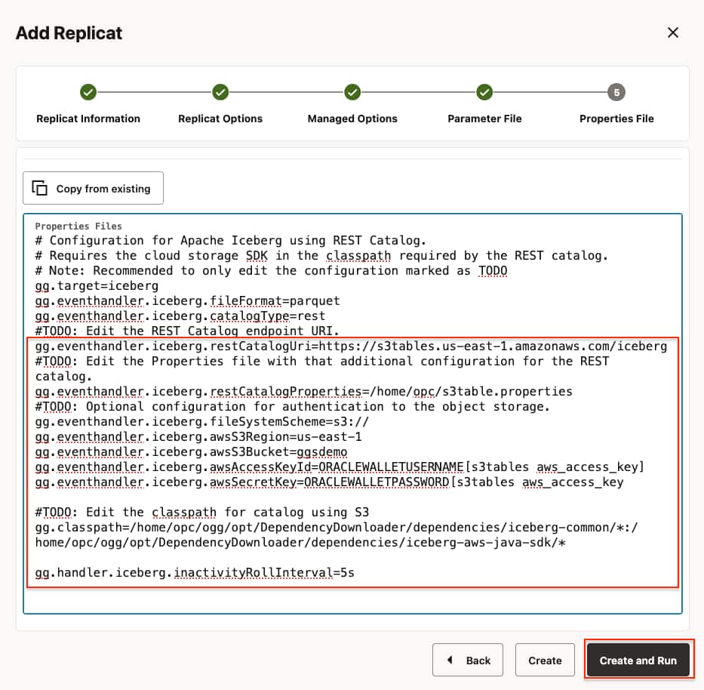Screen dimensions: 704x690
Task: Click the empty area of the Properties Files editor
Action: point(352,600)
